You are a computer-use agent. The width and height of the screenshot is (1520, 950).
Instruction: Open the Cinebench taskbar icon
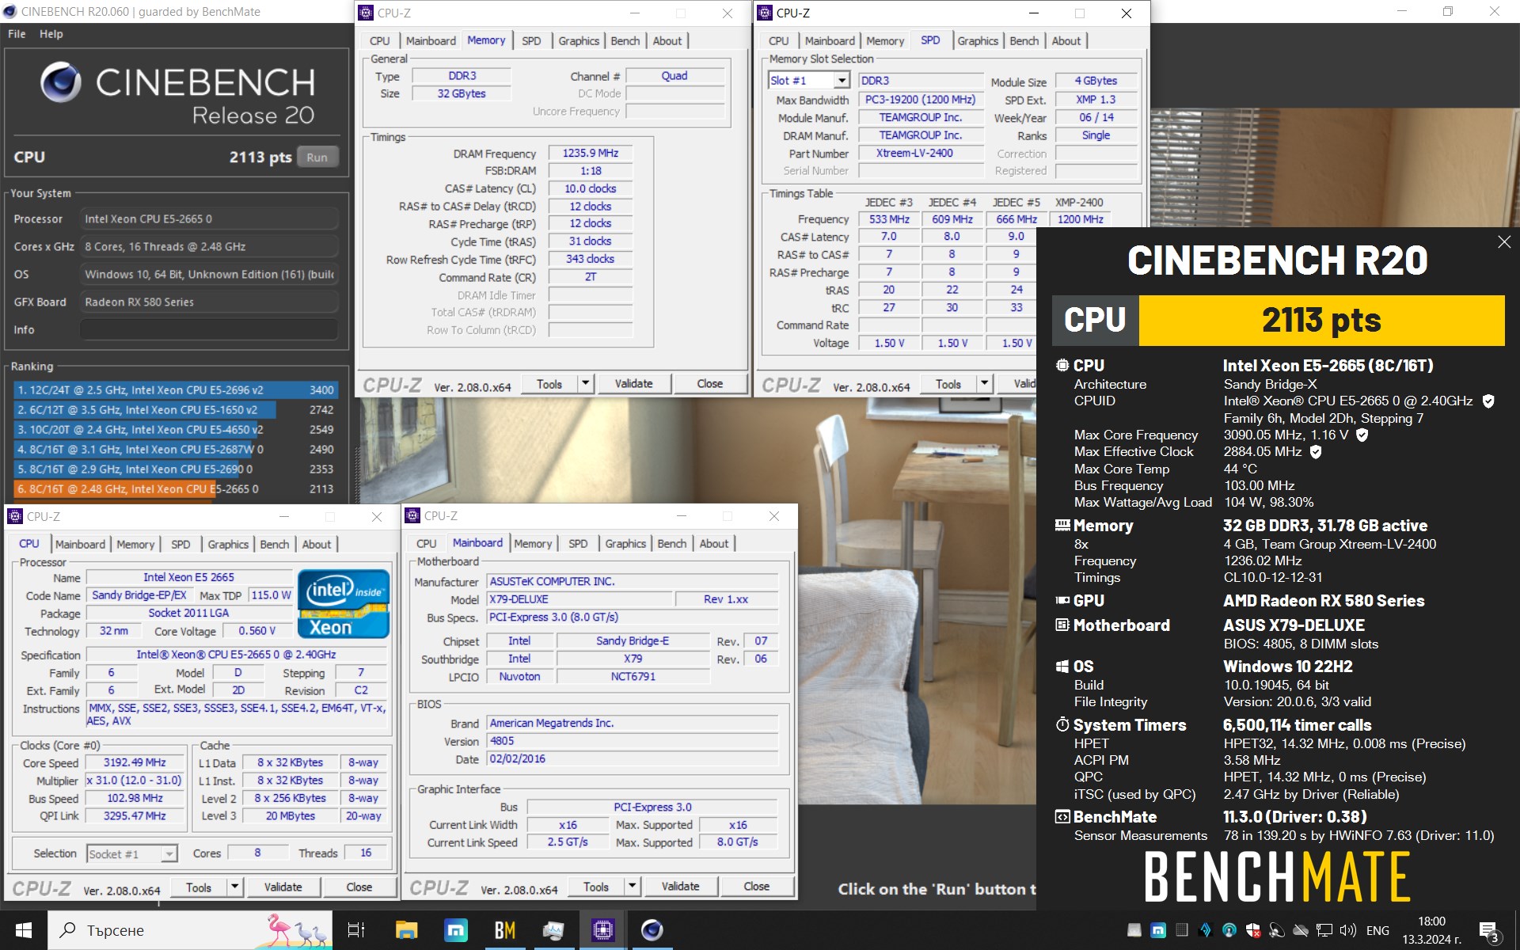[652, 930]
